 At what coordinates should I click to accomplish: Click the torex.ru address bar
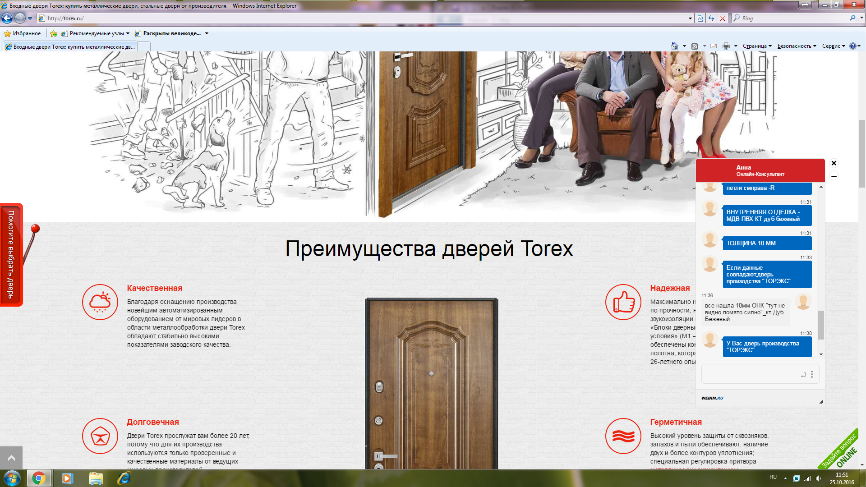pyautogui.click(x=361, y=18)
